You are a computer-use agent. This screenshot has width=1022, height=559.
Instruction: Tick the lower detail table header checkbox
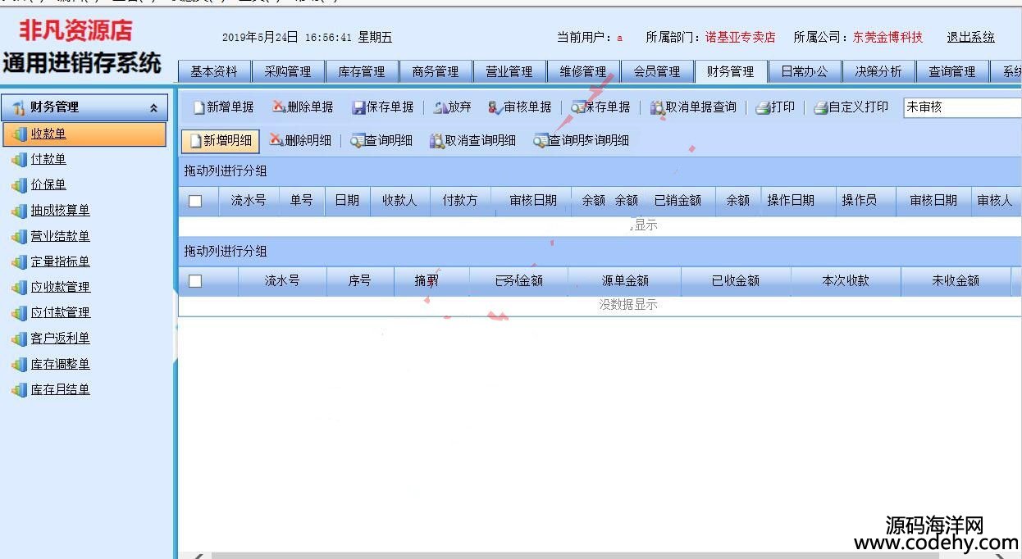pos(195,280)
